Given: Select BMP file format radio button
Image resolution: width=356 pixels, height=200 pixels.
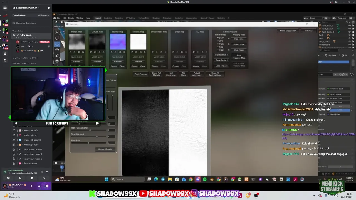Looking at the screenshot, I should coord(218,38).
